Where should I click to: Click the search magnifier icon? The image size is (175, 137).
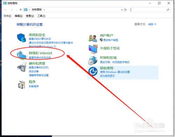[x=168, y=10]
